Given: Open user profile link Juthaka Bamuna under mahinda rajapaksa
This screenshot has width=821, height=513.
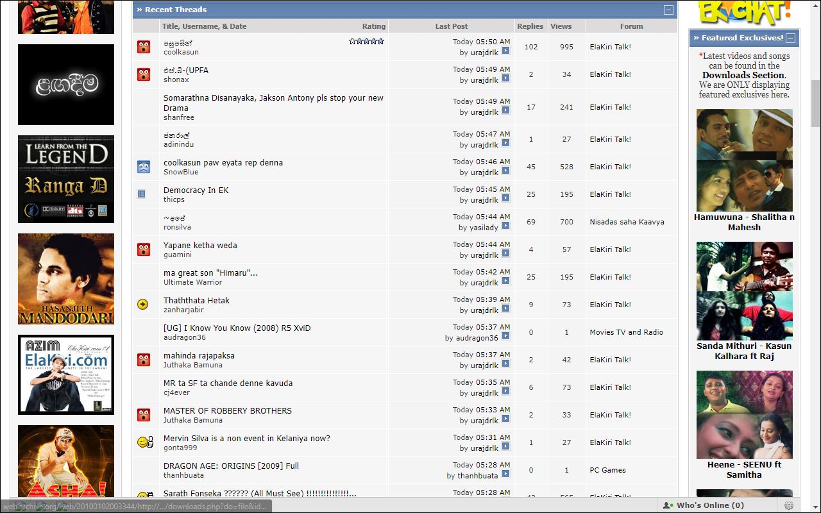Looking at the screenshot, I should click(x=193, y=365).
